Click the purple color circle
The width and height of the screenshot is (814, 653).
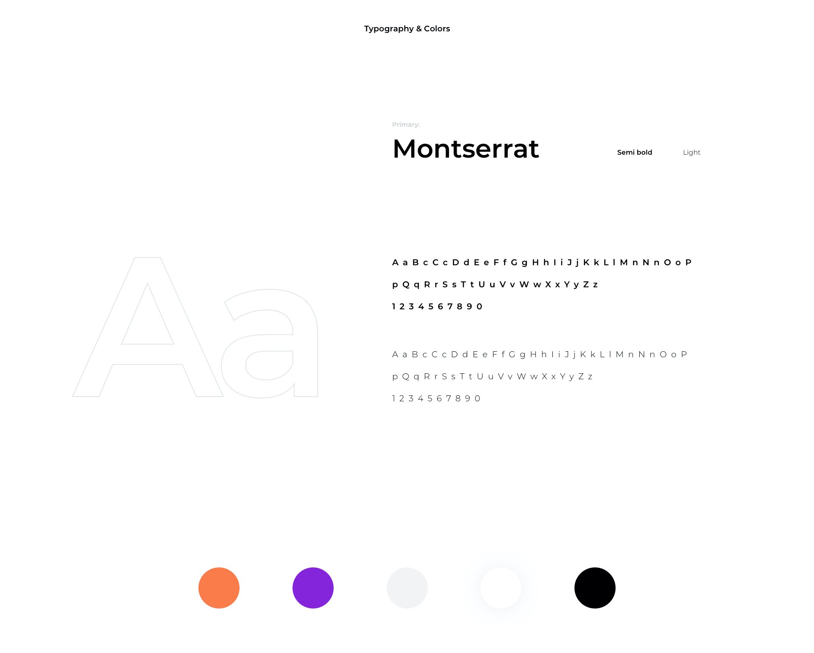pos(313,588)
